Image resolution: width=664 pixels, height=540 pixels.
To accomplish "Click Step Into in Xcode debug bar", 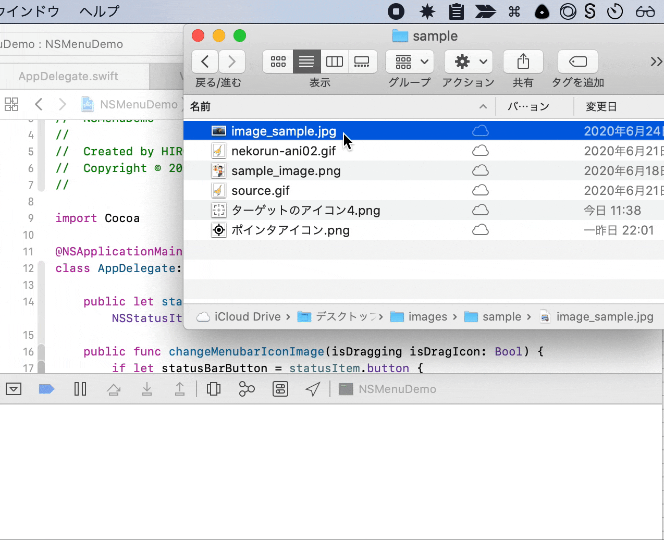I will pyautogui.click(x=147, y=389).
